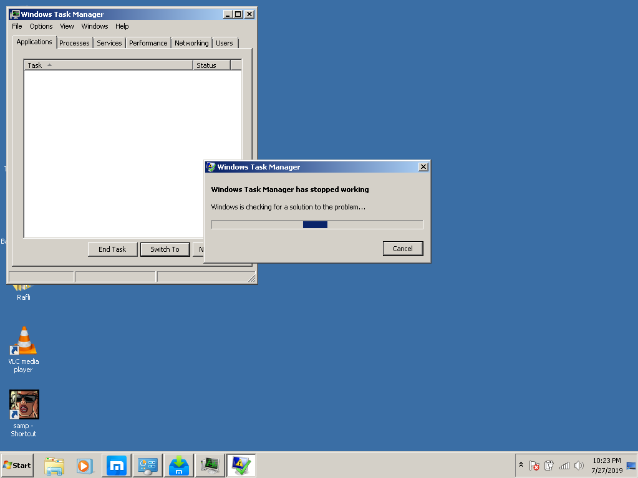Open Maxthon browser in taskbar

coord(117,466)
